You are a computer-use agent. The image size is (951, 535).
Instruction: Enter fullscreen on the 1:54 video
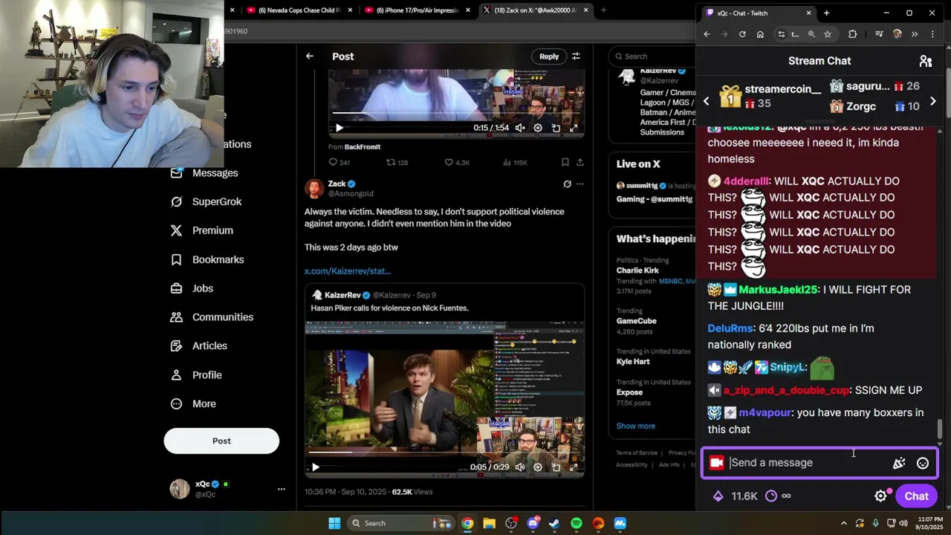tap(574, 128)
